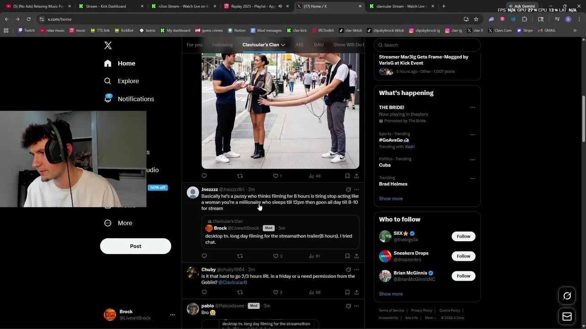
Task: Bookmark this page star icon
Action: point(476,19)
